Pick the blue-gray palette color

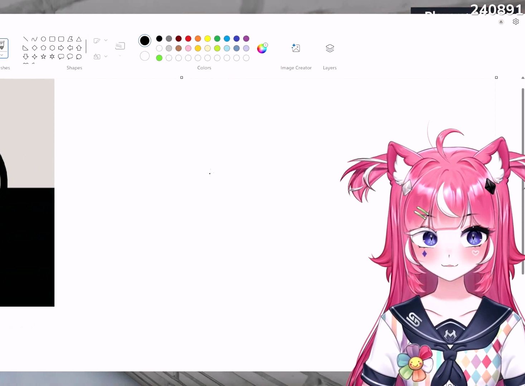[237, 48]
